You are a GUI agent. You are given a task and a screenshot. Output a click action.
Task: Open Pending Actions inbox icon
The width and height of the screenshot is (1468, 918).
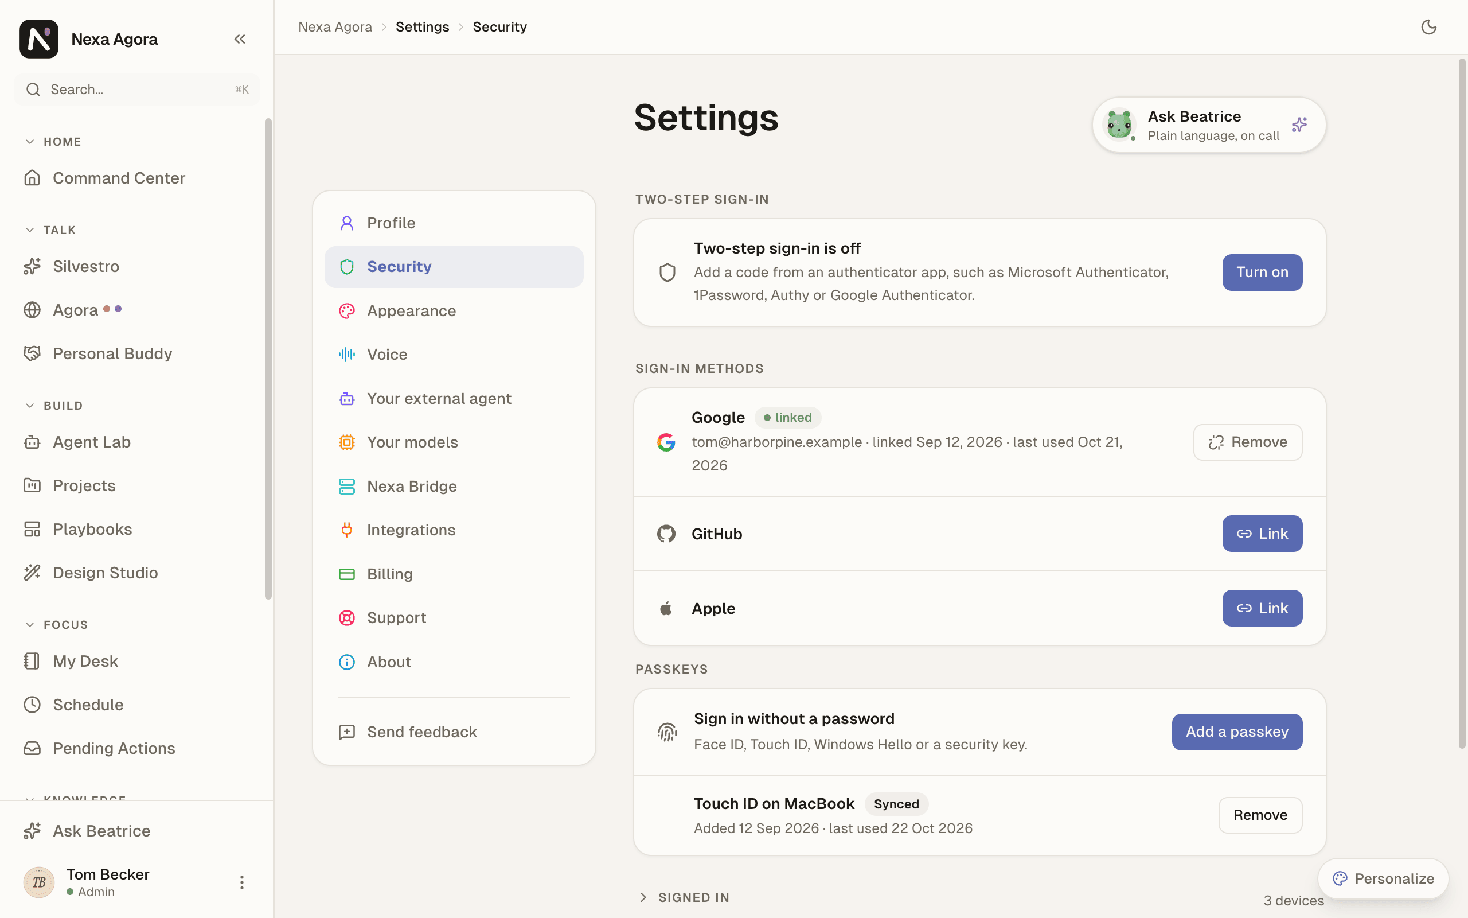32,749
